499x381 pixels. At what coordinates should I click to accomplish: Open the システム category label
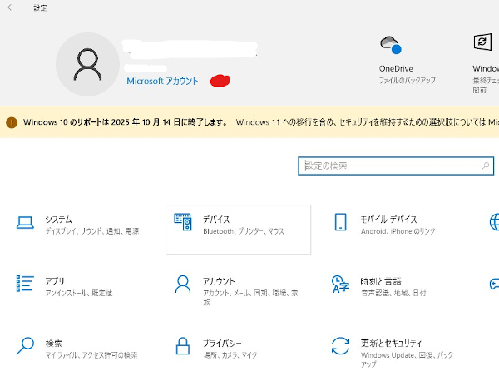[x=58, y=219]
